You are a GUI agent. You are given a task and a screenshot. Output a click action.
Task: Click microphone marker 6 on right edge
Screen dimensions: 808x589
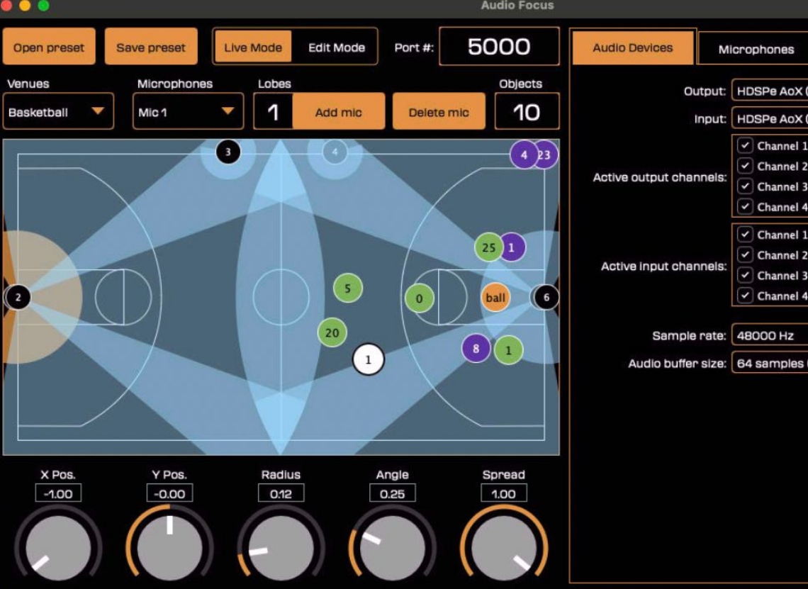click(546, 298)
